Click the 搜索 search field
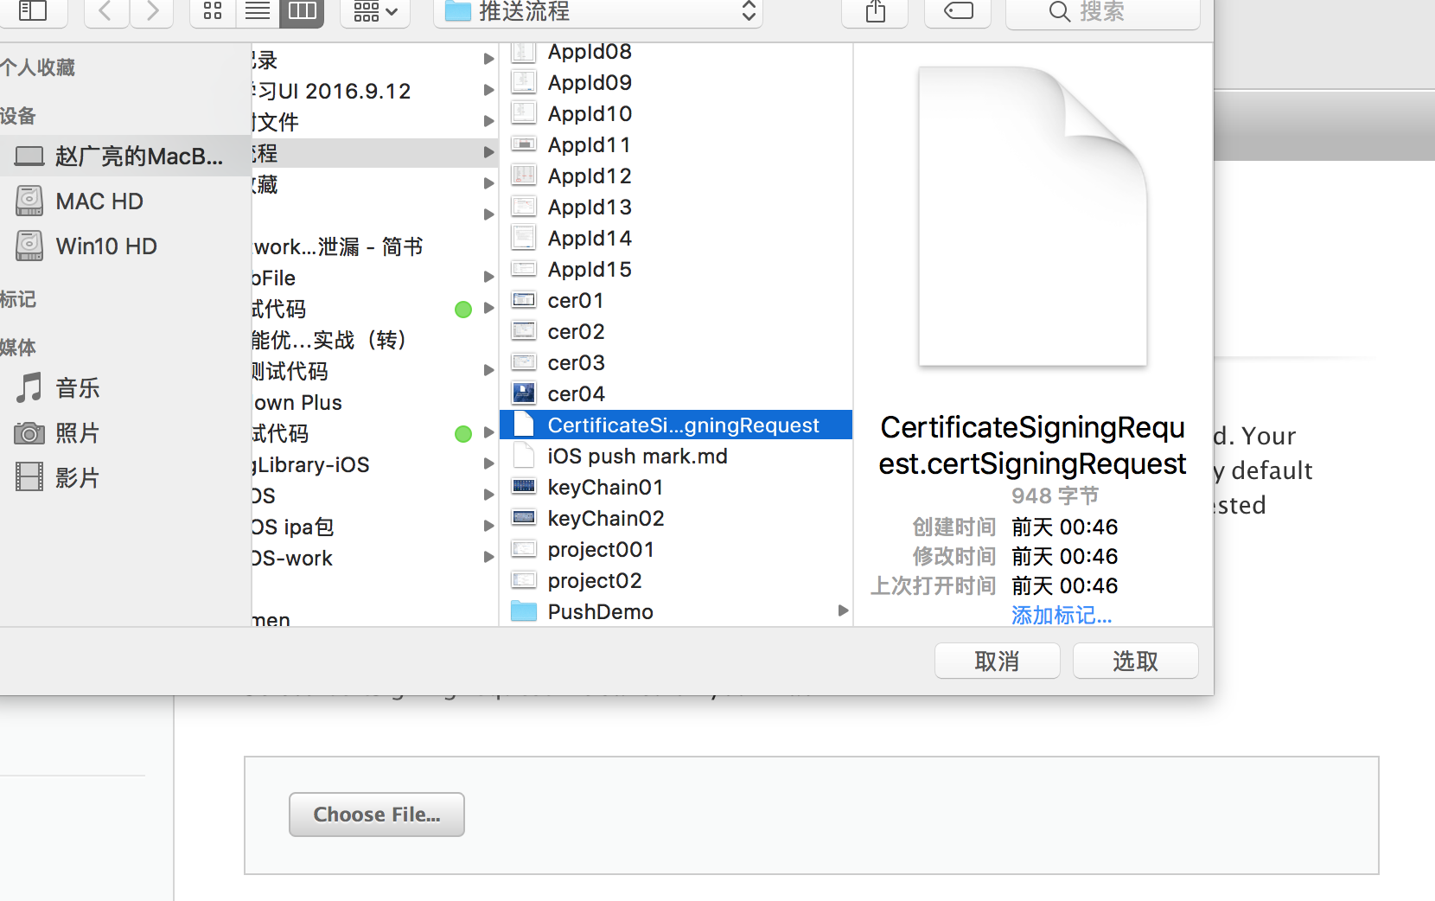 click(x=1102, y=11)
